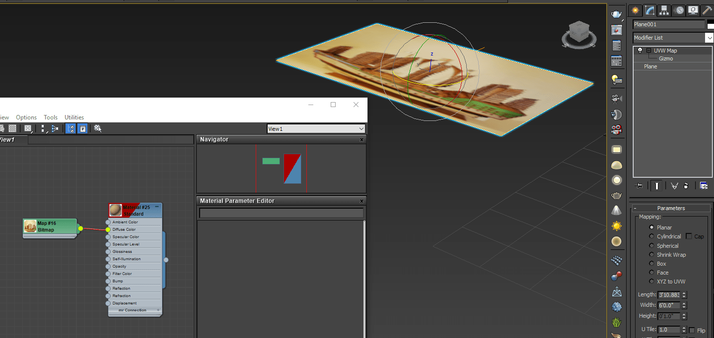Open the Utilities hammer panel tab
Viewport: 714px width, 338px height.
707,10
